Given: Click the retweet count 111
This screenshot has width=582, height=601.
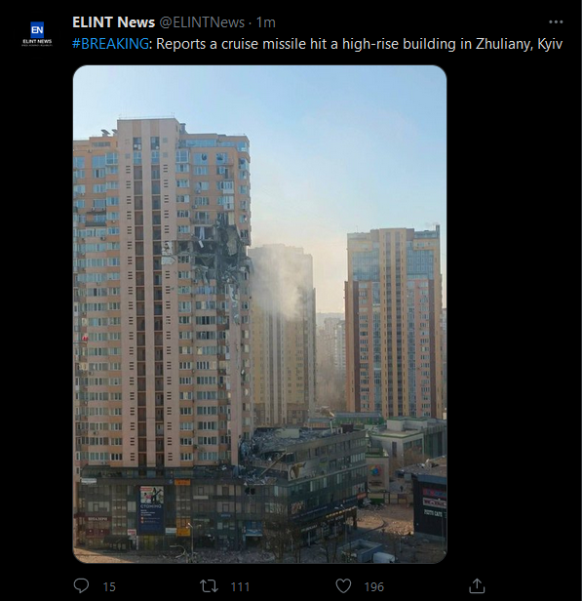Looking at the screenshot, I should coord(240,586).
